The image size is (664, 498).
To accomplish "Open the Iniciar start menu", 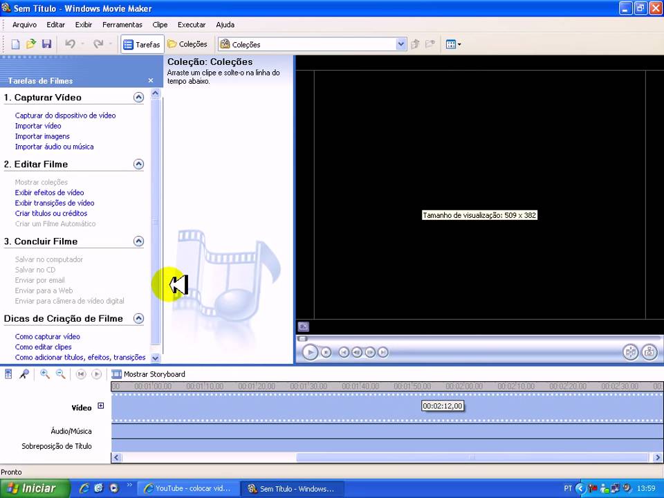I will point(35,488).
